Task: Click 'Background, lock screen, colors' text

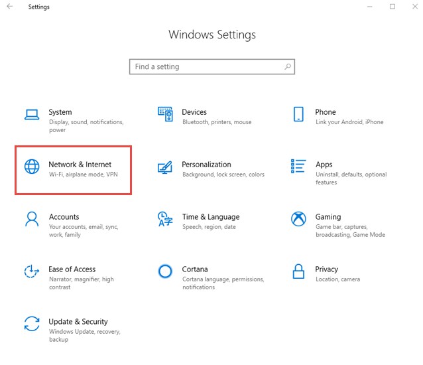Action: click(223, 175)
